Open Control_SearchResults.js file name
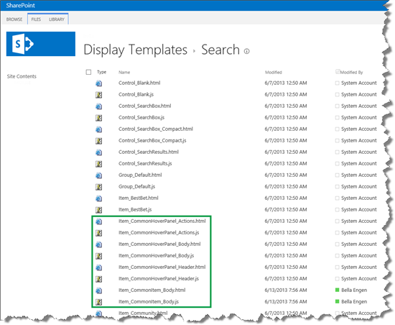 coord(145,164)
